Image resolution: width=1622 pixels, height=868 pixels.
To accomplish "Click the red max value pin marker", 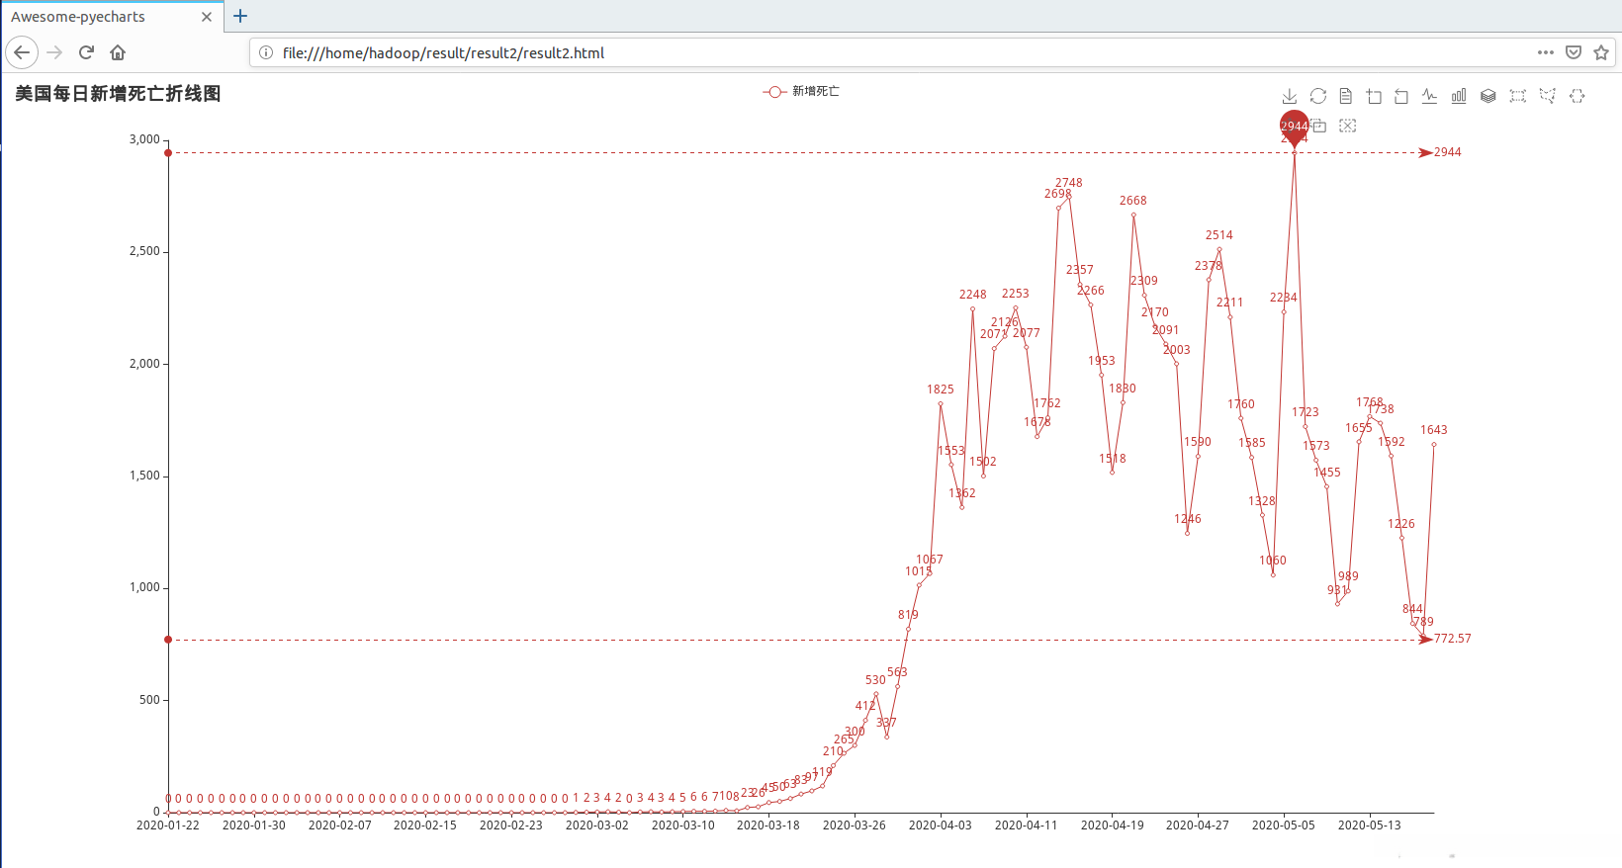I will tap(1294, 129).
